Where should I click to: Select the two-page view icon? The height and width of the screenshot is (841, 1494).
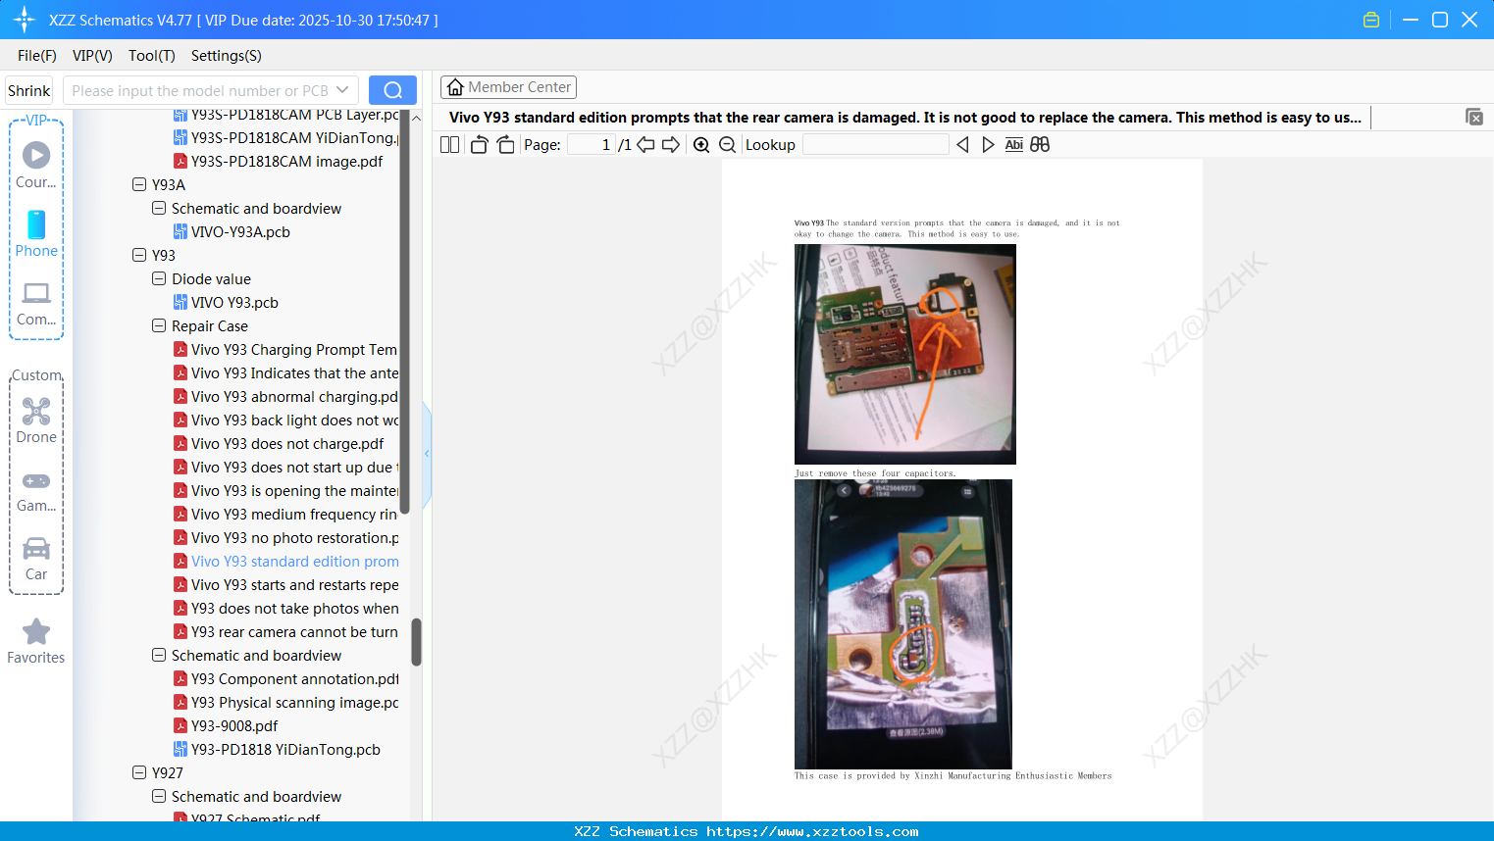[x=448, y=144]
